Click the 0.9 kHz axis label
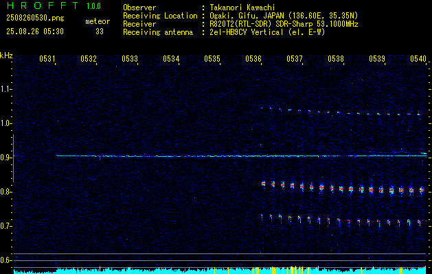 coord(6,158)
